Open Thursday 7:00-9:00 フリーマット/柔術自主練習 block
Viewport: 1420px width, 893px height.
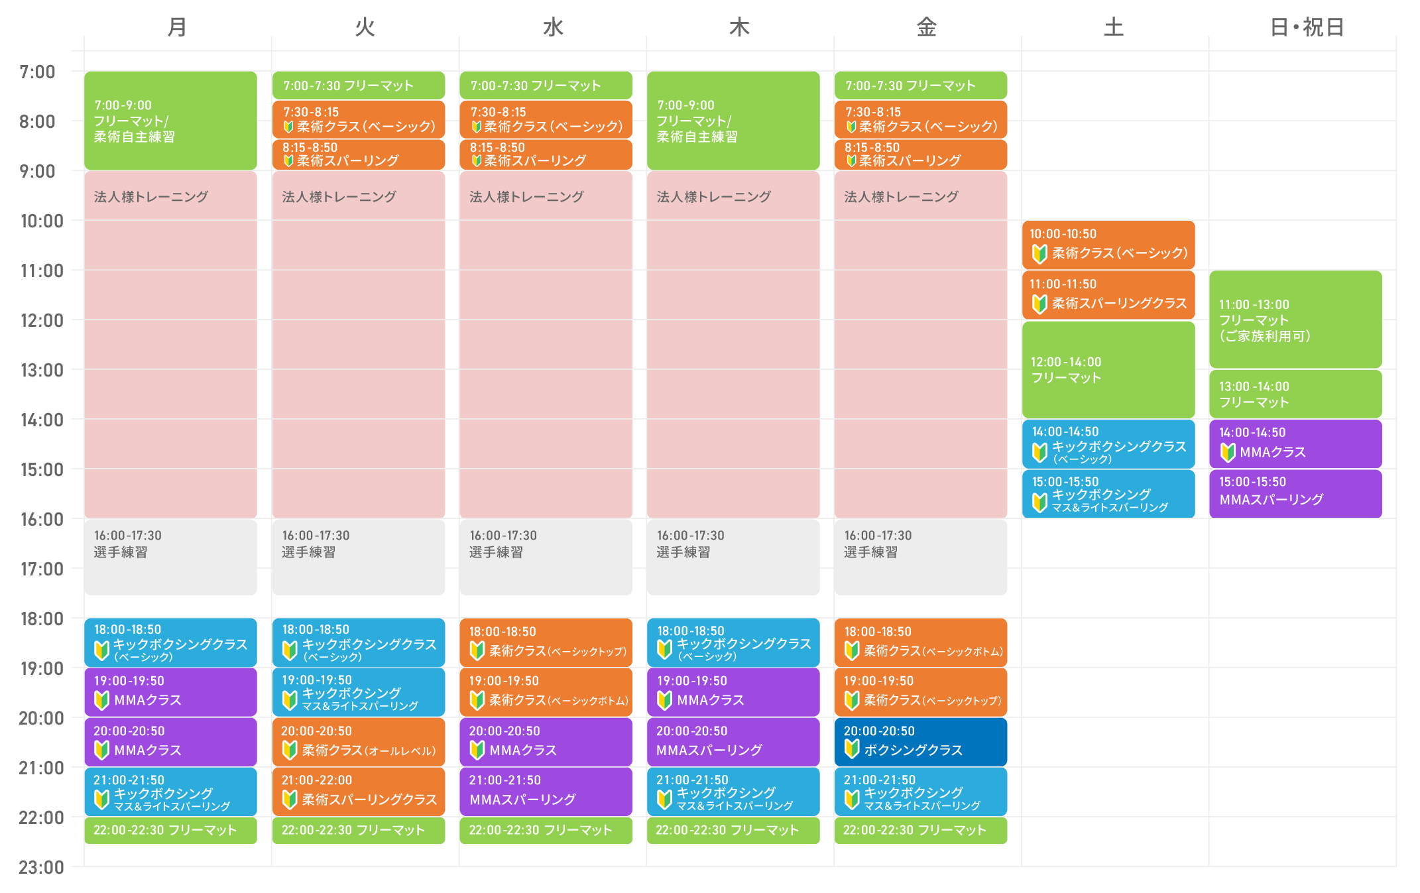pos(733,121)
